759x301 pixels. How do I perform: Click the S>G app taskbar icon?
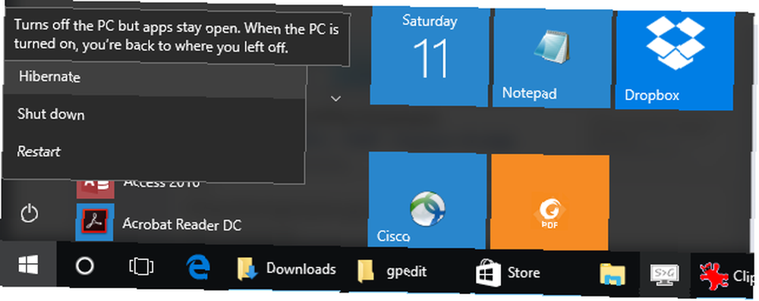point(665,275)
